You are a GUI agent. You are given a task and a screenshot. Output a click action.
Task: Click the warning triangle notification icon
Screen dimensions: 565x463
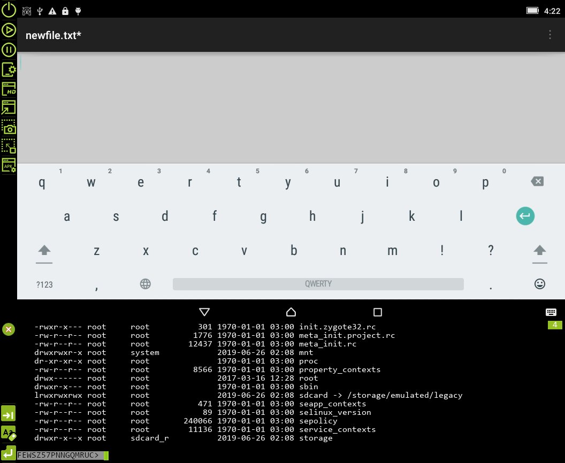(x=52, y=11)
